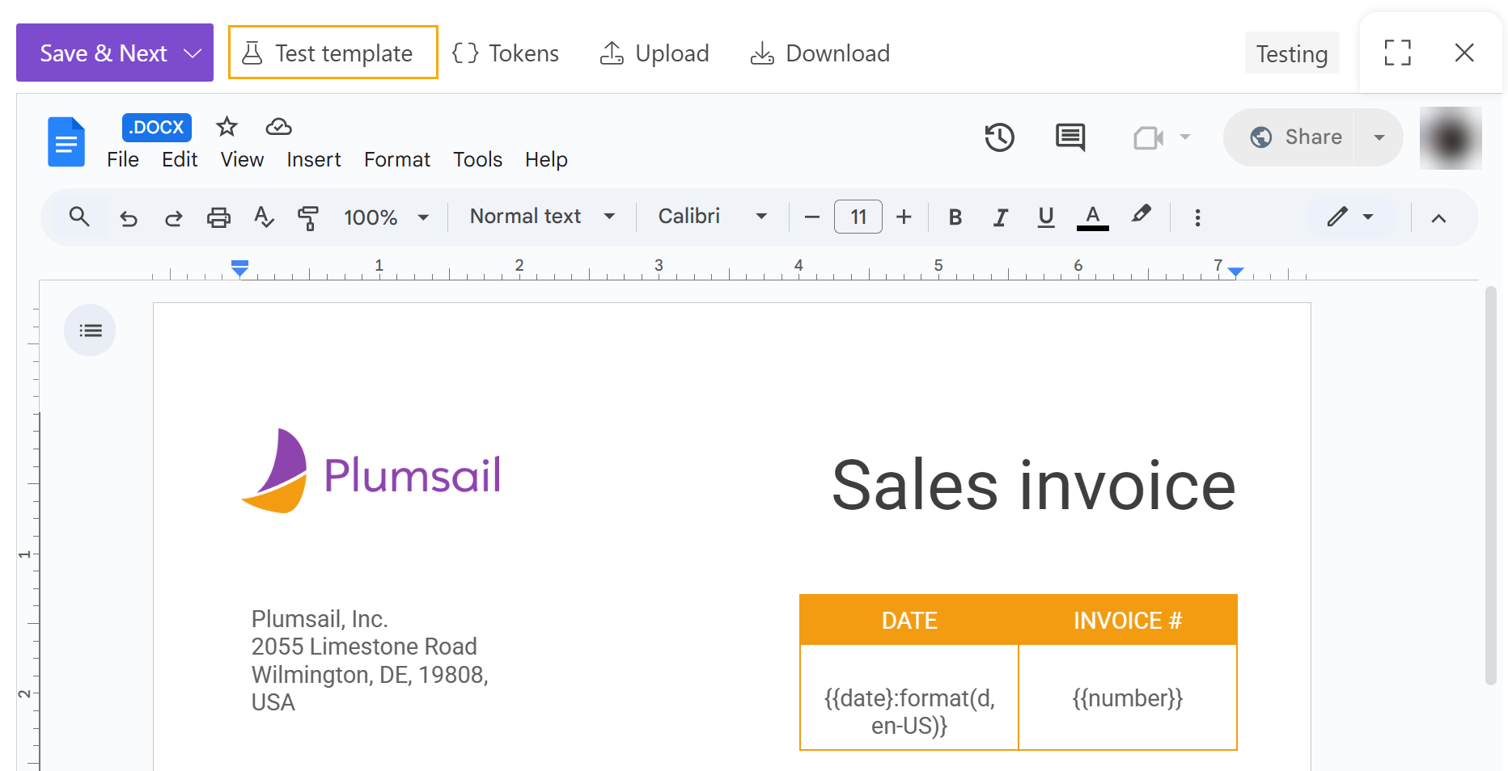Expand the Share options dropdown arrow
This screenshot has width=1508, height=771.
[x=1379, y=137]
